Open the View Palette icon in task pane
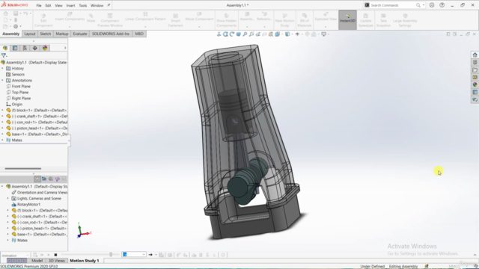479x269 pixels. click(475, 77)
